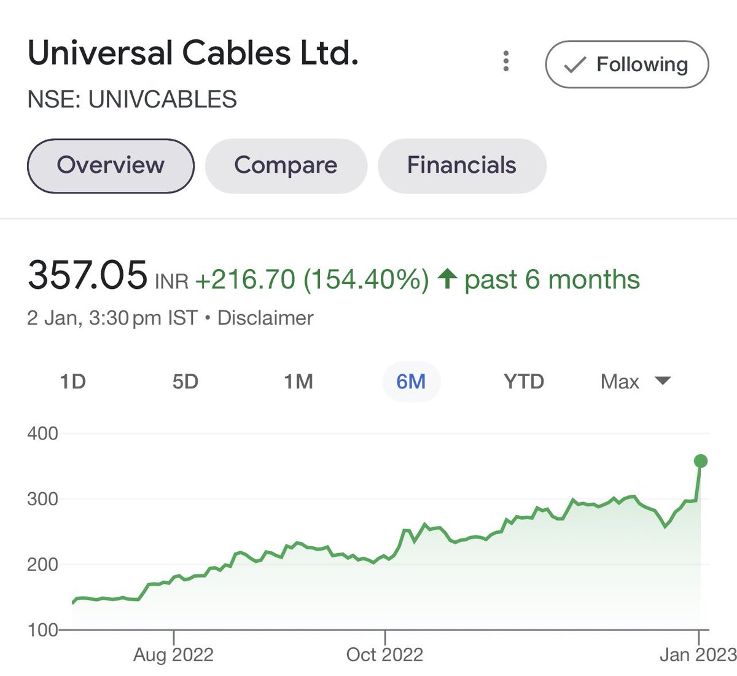
Task: Expand the Max range dropdown arrow
Action: (x=663, y=381)
